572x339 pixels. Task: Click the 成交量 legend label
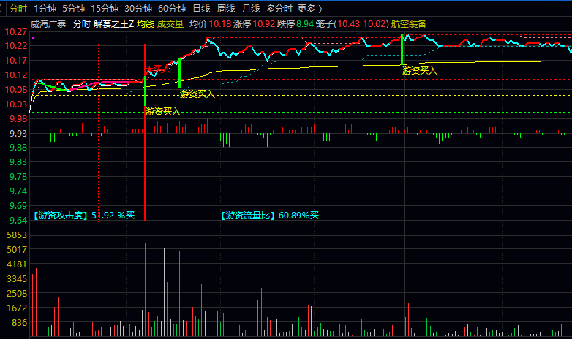click(x=170, y=24)
